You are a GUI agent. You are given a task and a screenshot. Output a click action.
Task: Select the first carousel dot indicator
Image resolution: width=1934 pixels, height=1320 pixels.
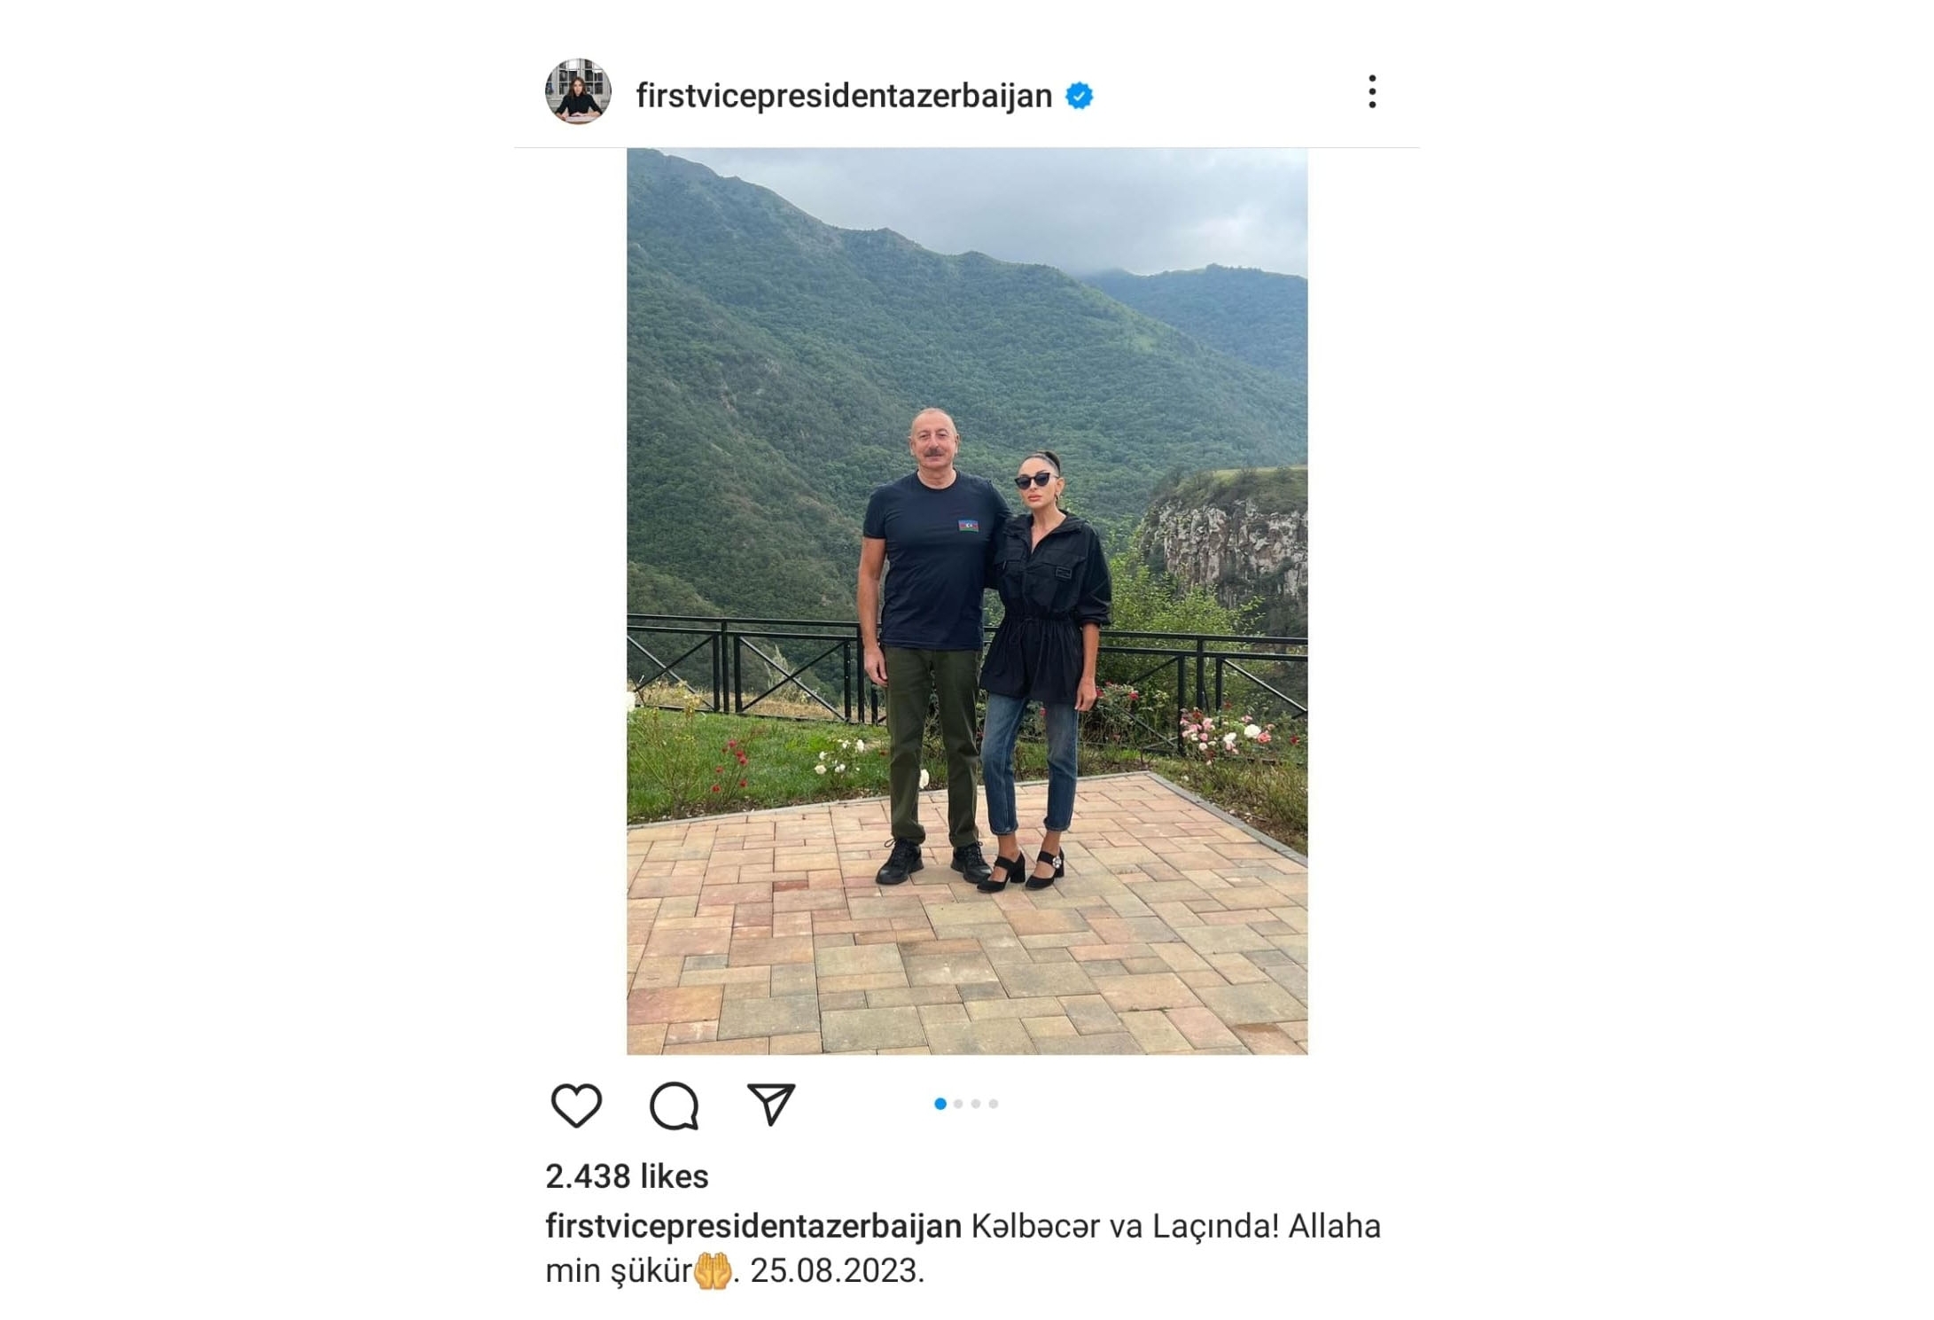click(x=940, y=1104)
